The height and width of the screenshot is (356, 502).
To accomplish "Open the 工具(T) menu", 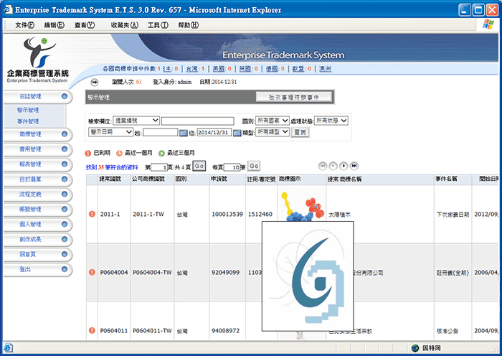I will (156, 25).
